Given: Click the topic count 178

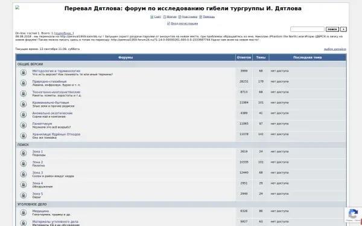Looking at the screenshot, I should [x=261, y=81].
